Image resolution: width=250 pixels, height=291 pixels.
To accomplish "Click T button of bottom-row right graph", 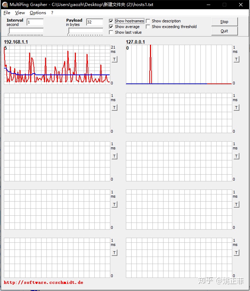I will pos(236,253).
